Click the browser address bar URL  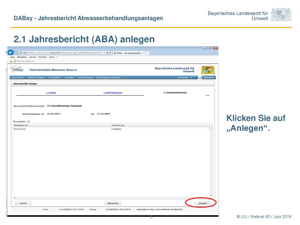(63, 53)
